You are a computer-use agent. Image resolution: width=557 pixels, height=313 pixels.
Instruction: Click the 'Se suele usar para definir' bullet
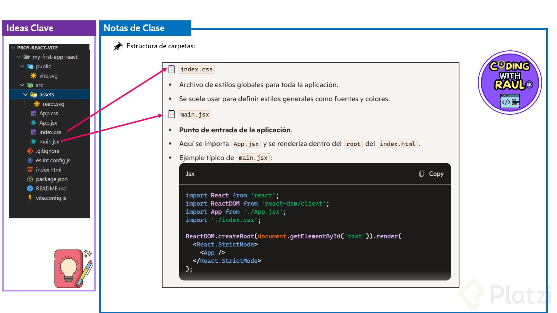point(284,99)
